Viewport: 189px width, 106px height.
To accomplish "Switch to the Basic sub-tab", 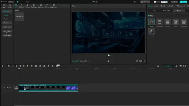I will pos(154,11).
